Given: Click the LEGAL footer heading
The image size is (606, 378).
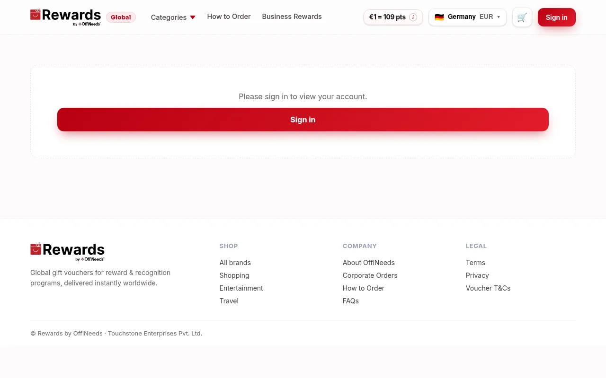Looking at the screenshot, I should coord(476,246).
